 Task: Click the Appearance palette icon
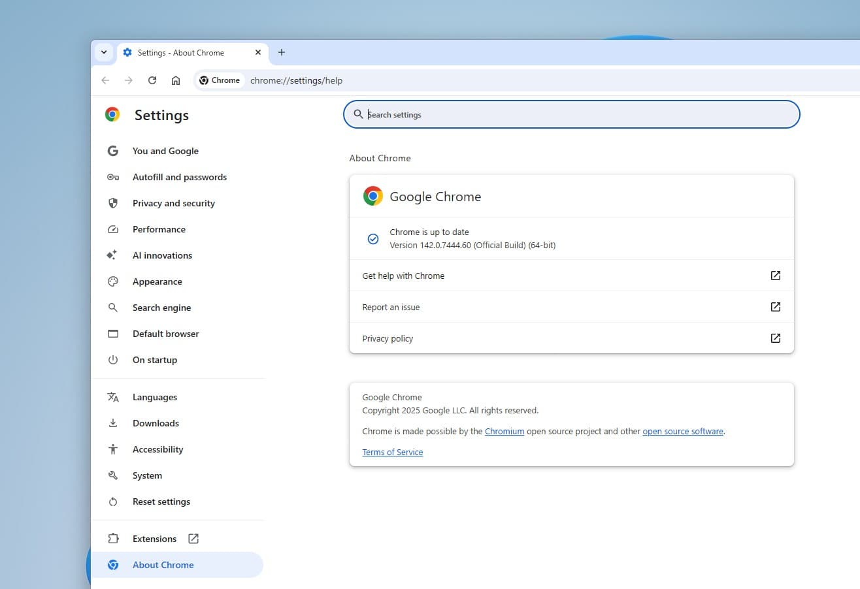point(113,281)
